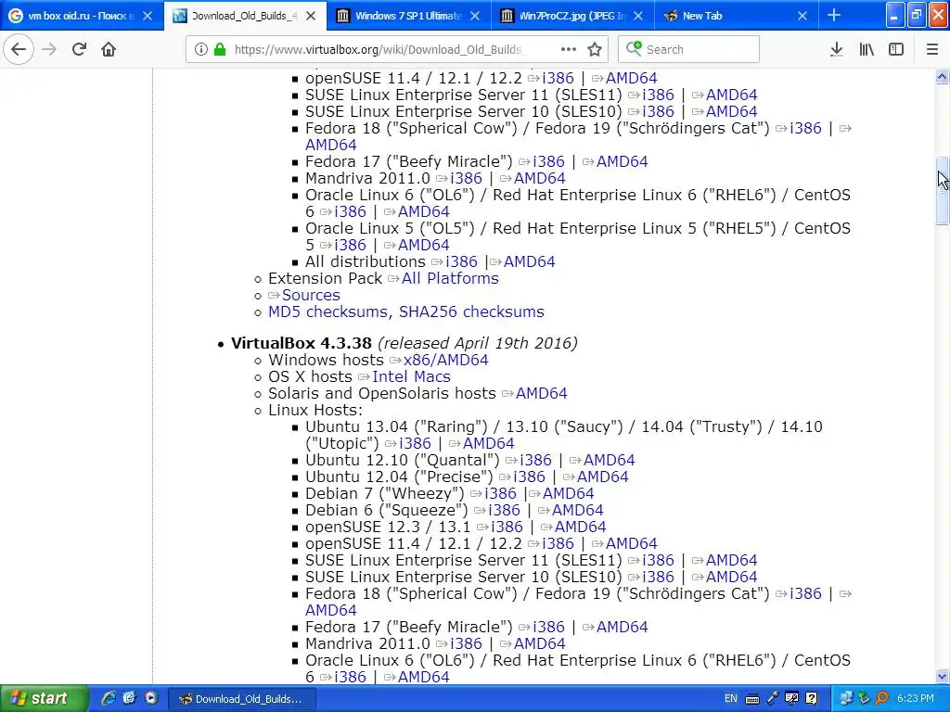
Task: Select Download_Old_Builds taskbar button
Action: tap(243, 699)
